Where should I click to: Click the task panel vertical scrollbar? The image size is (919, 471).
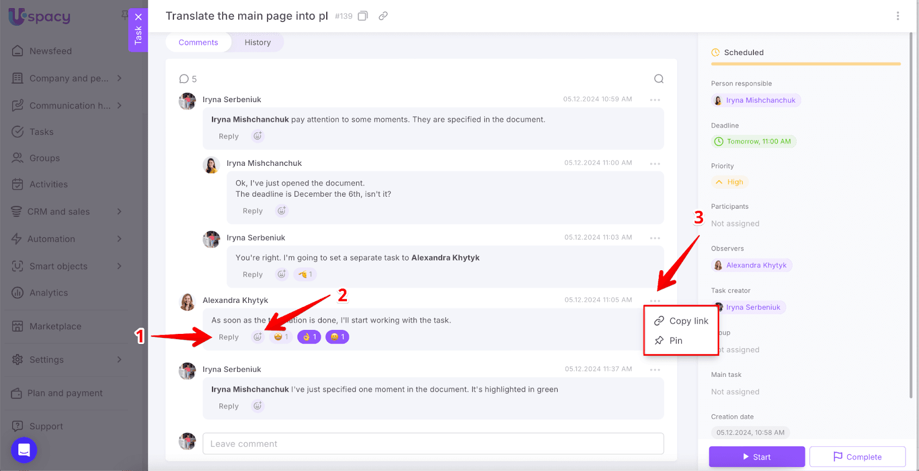[x=911, y=215]
